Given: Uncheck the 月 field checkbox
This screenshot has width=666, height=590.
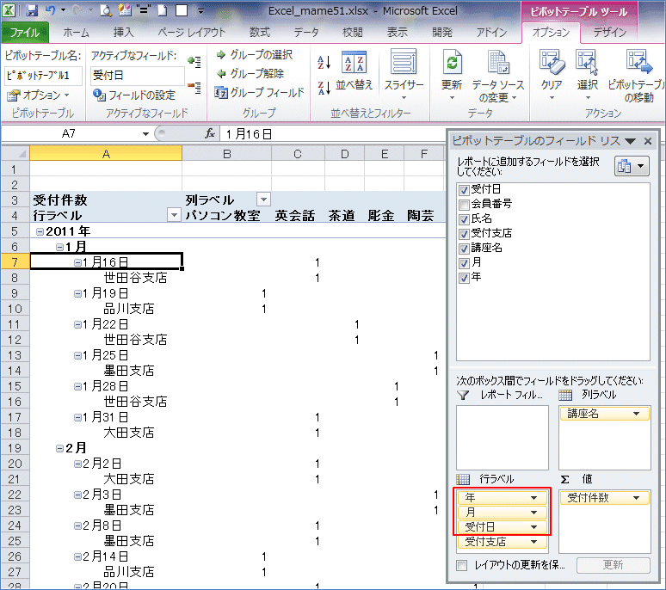Looking at the screenshot, I should (464, 263).
